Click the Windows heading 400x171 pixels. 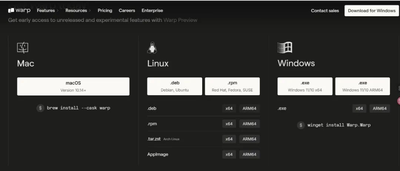click(296, 63)
